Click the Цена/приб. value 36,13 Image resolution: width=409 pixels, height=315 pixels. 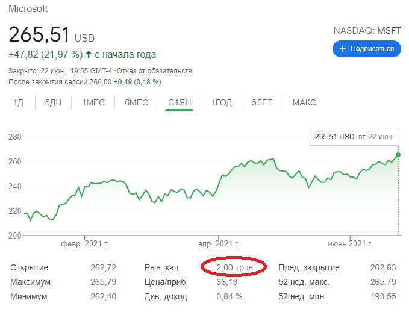(227, 282)
